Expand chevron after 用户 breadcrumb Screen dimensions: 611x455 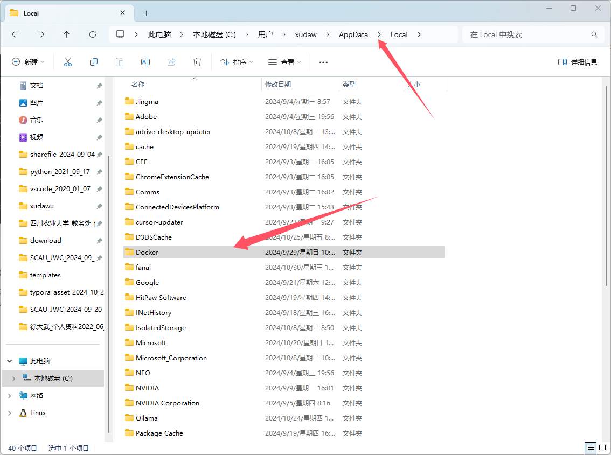283,34
